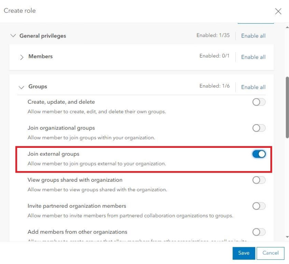The height and width of the screenshot is (264, 289).
Task: Enable Invite partnered organization members
Action: click(259, 206)
